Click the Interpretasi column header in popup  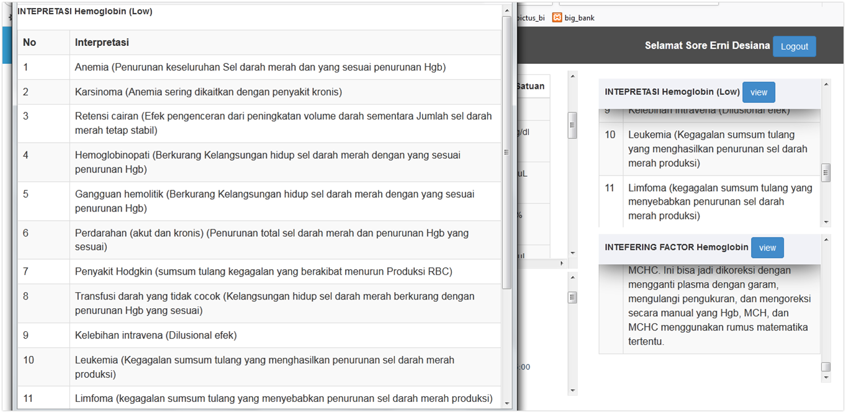(102, 42)
